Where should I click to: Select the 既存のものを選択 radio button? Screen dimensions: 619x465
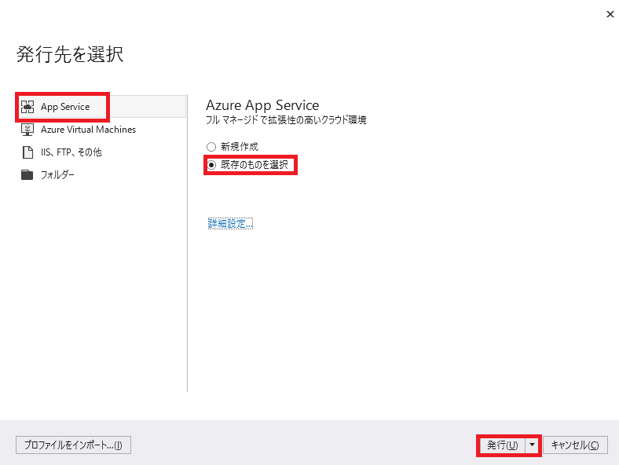coord(211,165)
